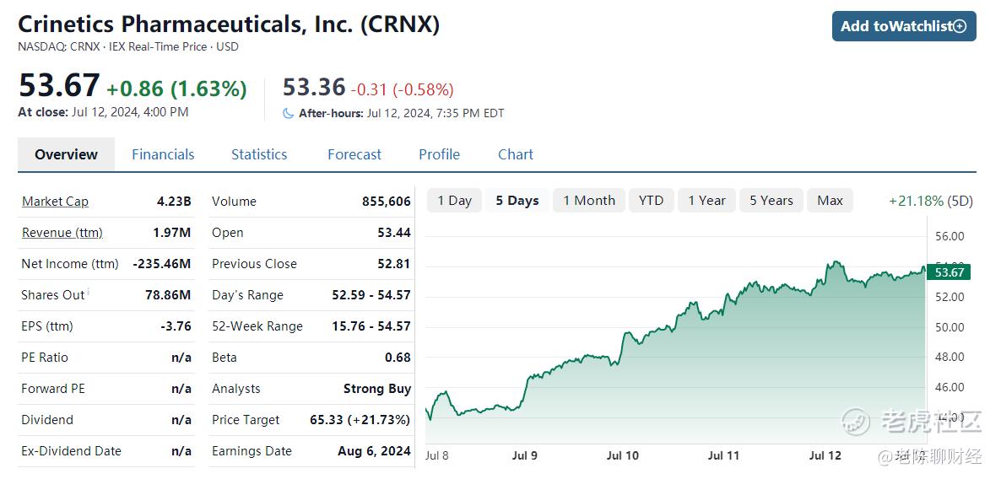Viewport: 1001px width, 479px height.
Task: Click the after-hours moon icon
Action: pos(288,114)
